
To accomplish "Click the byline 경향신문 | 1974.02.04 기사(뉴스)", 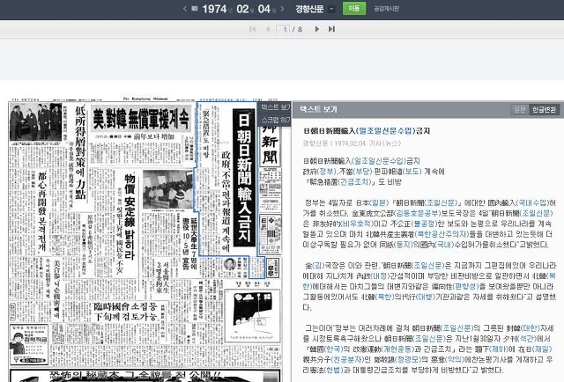I will click(x=352, y=143).
